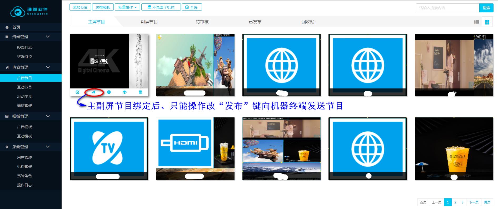Go to page 3
Viewport: 498px width, 209px height.
pos(462,202)
